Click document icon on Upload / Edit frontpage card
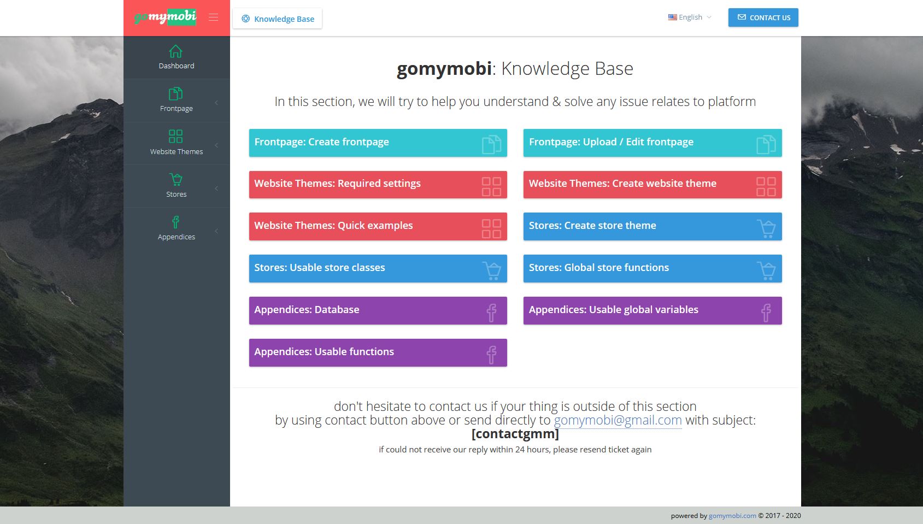 [766, 144]
